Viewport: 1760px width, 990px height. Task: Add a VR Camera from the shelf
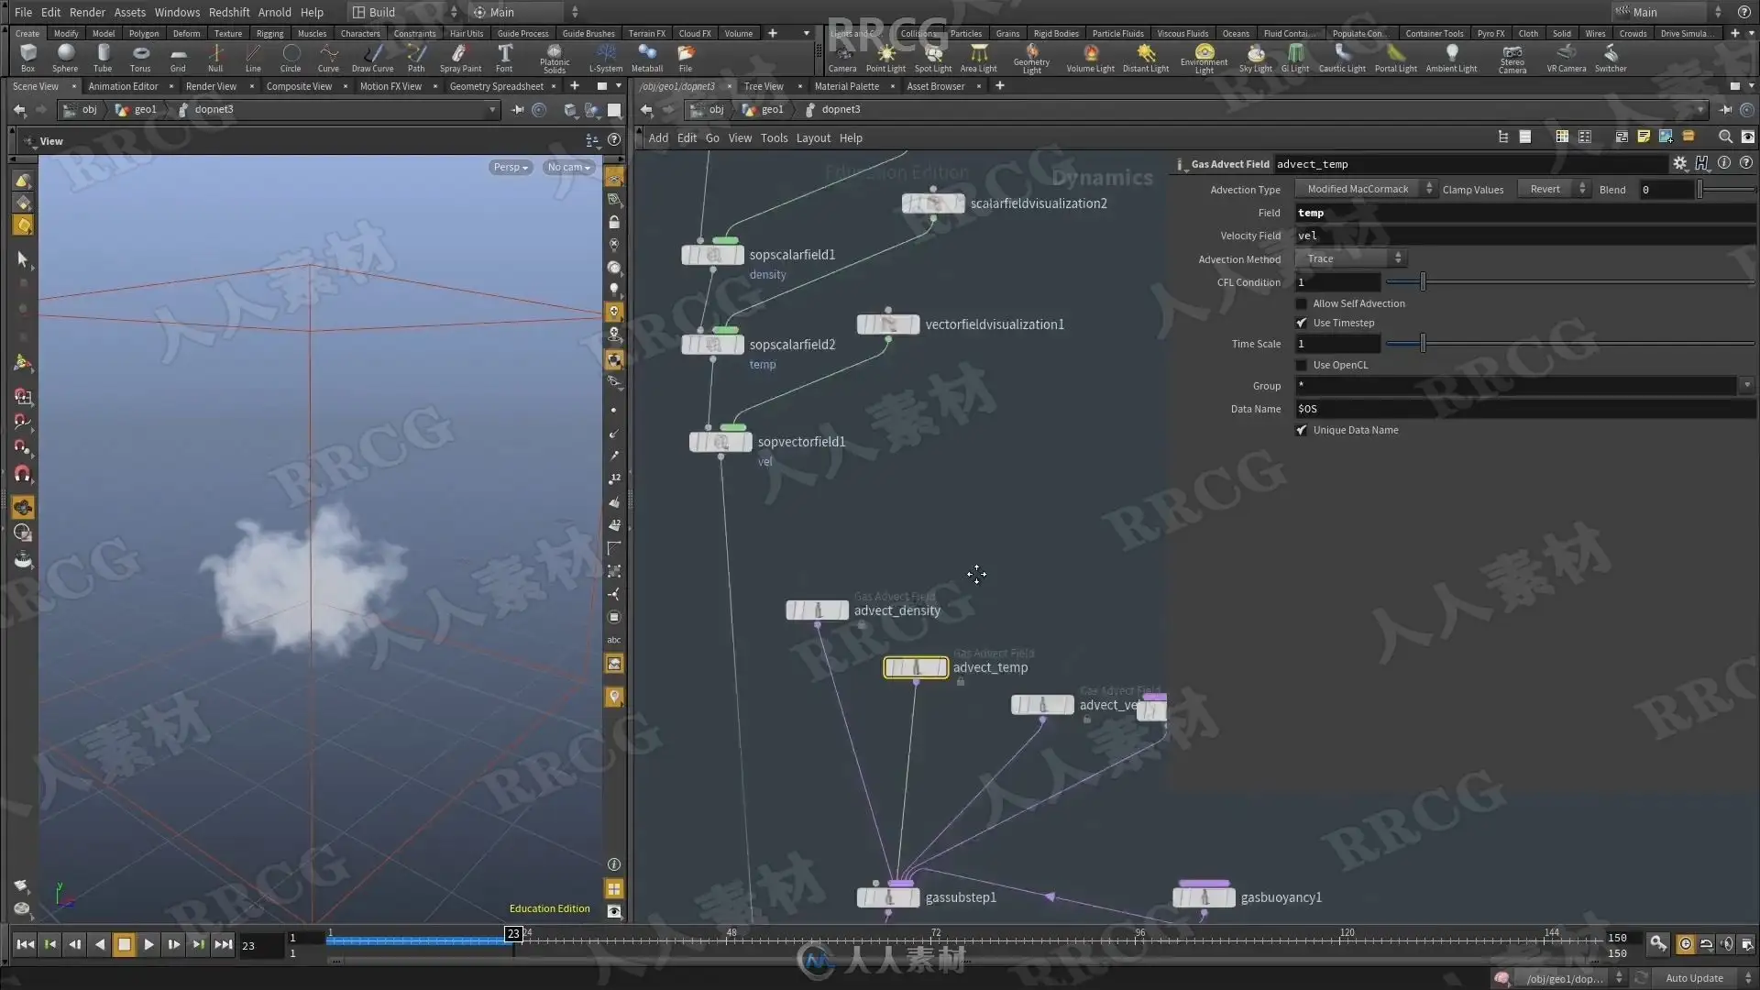point(1567,58)
